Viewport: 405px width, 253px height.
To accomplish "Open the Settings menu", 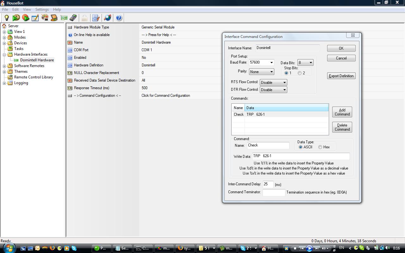I will 42,9.
